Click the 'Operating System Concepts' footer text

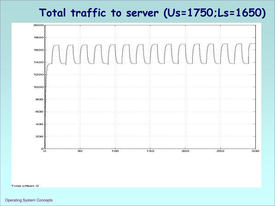[29, 200]
